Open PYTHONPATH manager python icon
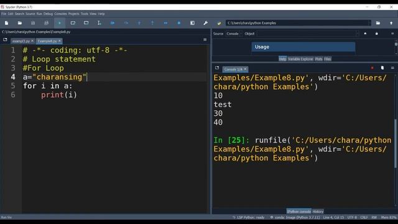Viewport: 398px width, 224px height. (219, 23)
